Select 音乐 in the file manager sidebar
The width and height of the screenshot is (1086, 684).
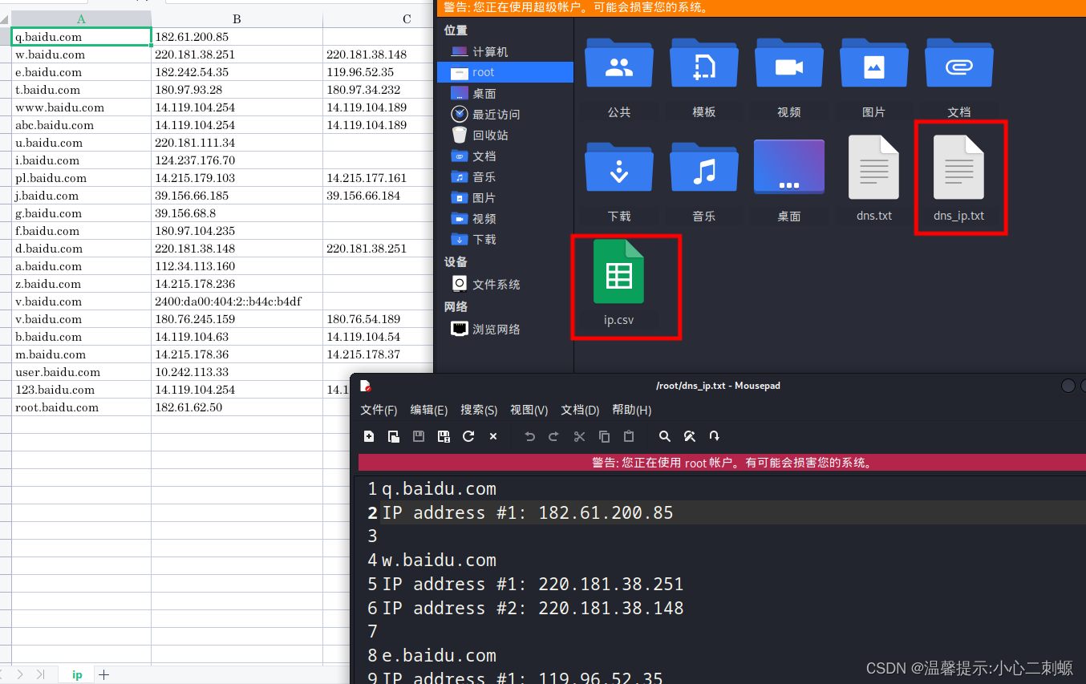tap(505, 176)
